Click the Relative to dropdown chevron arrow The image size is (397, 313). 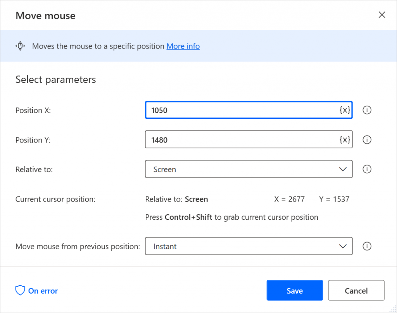[x=343, y=169]
